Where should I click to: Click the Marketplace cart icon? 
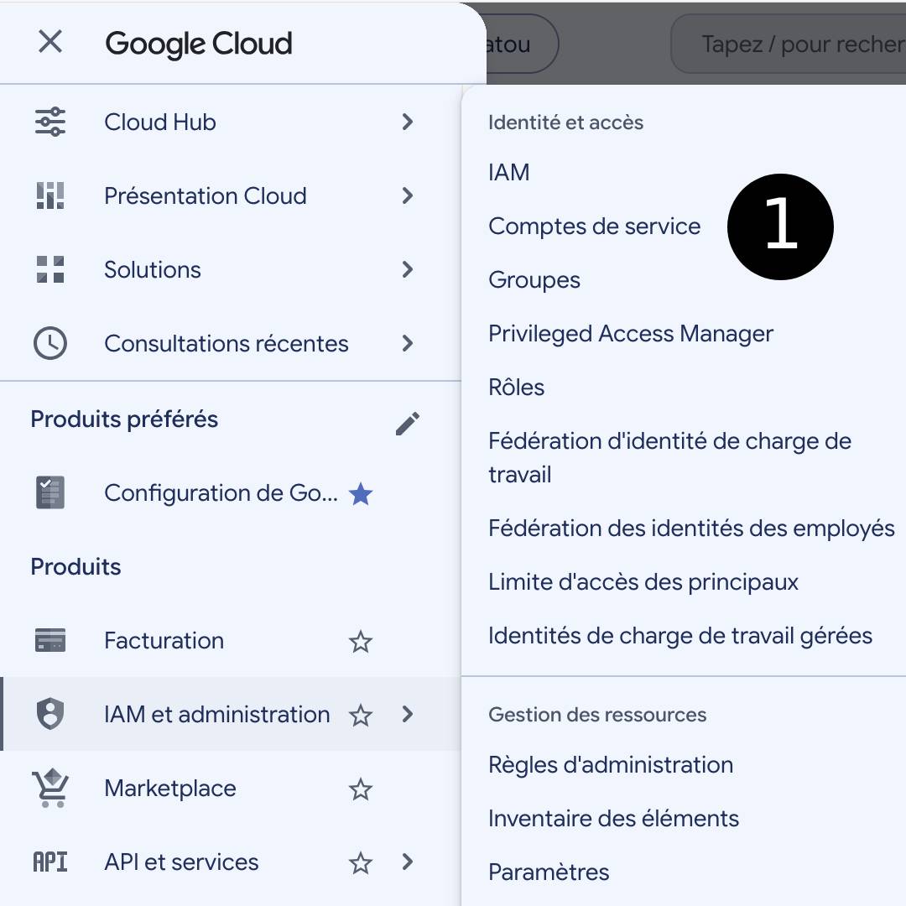pos(50,788)
